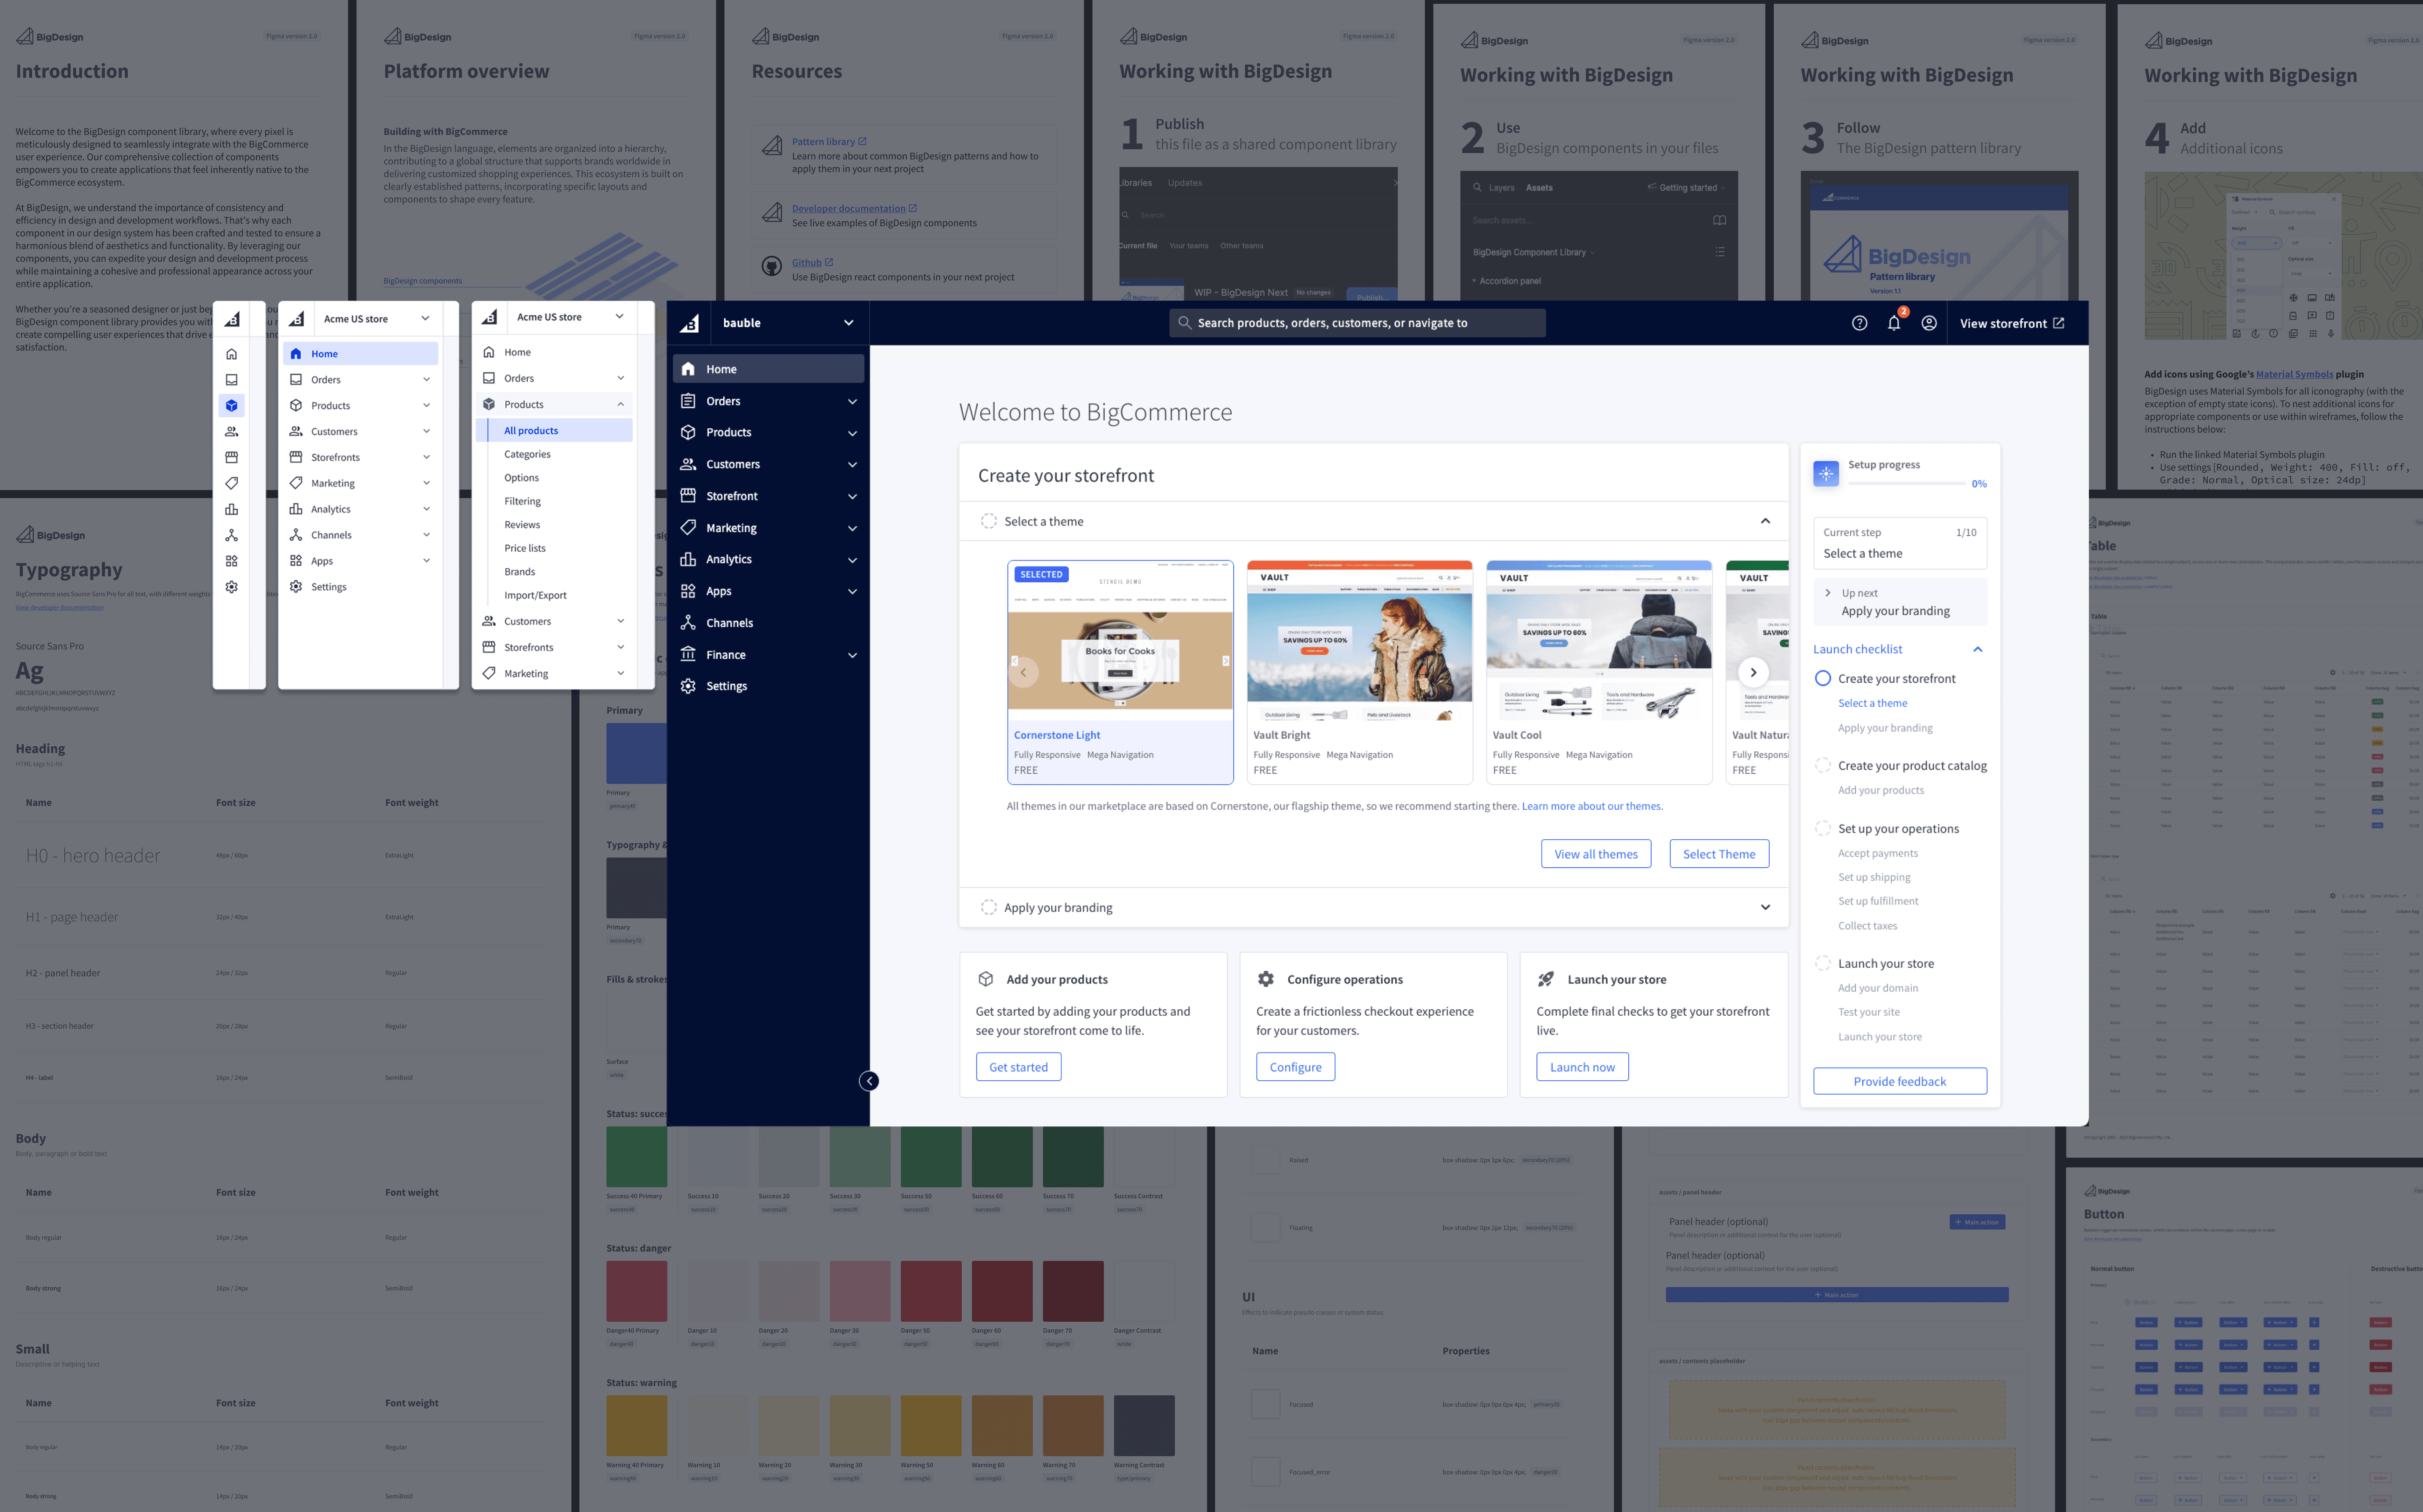Click the Provide feedback button

1900,1081
